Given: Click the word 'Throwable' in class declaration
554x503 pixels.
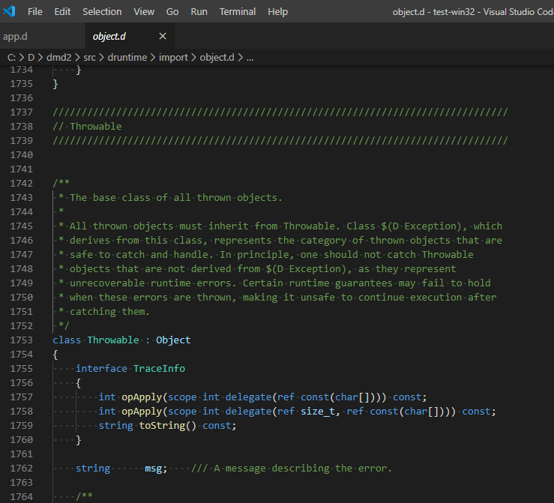Looking at the screenshot, I should (113, 340).
